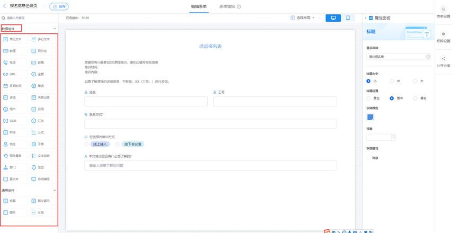Adjust the 行数 stepper arrows
The height and width of the screenshot is (233, 452).
pos(394,137)
